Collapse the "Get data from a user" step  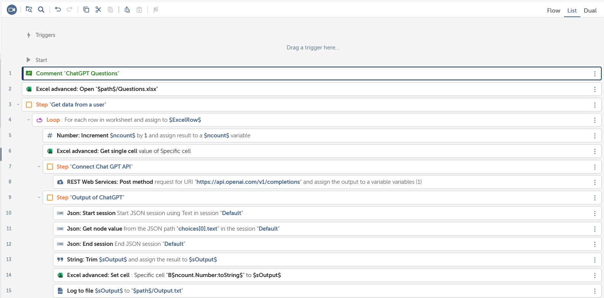18,105
